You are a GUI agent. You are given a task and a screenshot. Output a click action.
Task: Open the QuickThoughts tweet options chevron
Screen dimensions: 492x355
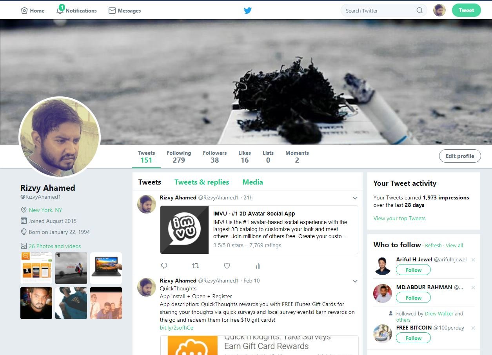click(x=355, y=281)
